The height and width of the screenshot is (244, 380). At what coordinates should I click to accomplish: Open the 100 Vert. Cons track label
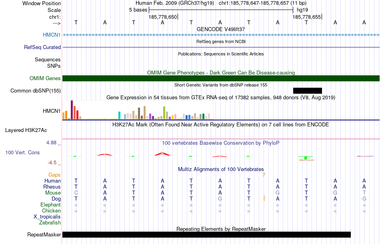click(x=22, y=152)
